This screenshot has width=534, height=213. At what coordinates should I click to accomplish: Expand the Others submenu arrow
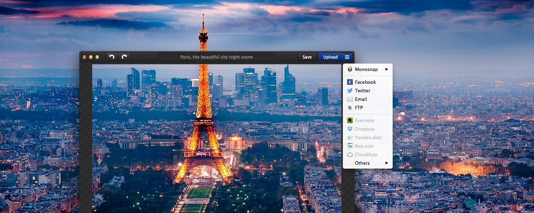(387, 163)
